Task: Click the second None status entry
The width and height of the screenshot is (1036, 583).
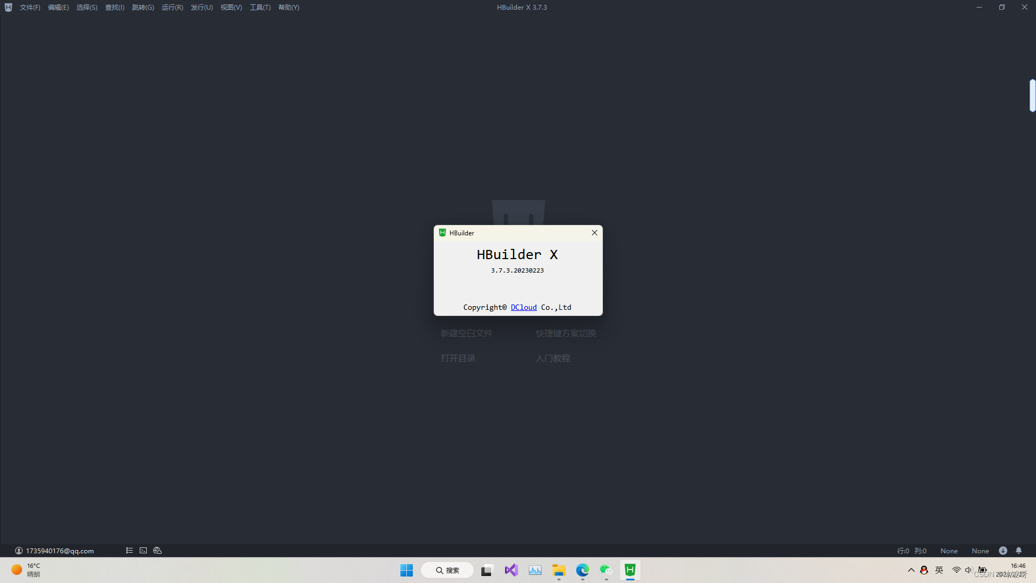Action: coord(980,551)
